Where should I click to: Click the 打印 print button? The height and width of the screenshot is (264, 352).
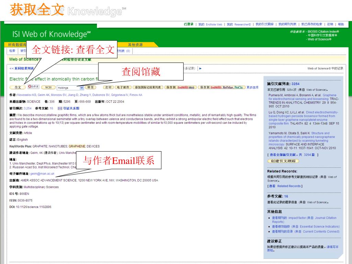pyautogui.click(x=108, y=87)
